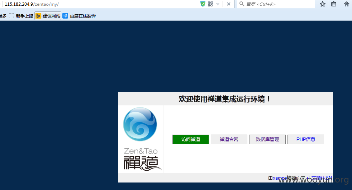Screen dimensions: 352x190
Task: Go to the home page icon
Action: click(347, 4)
